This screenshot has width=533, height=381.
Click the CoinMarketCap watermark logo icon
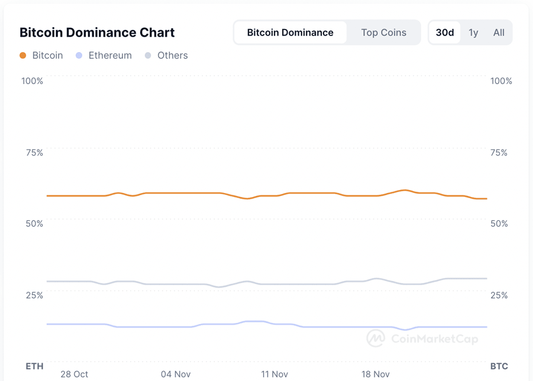[x=376, y=338]
